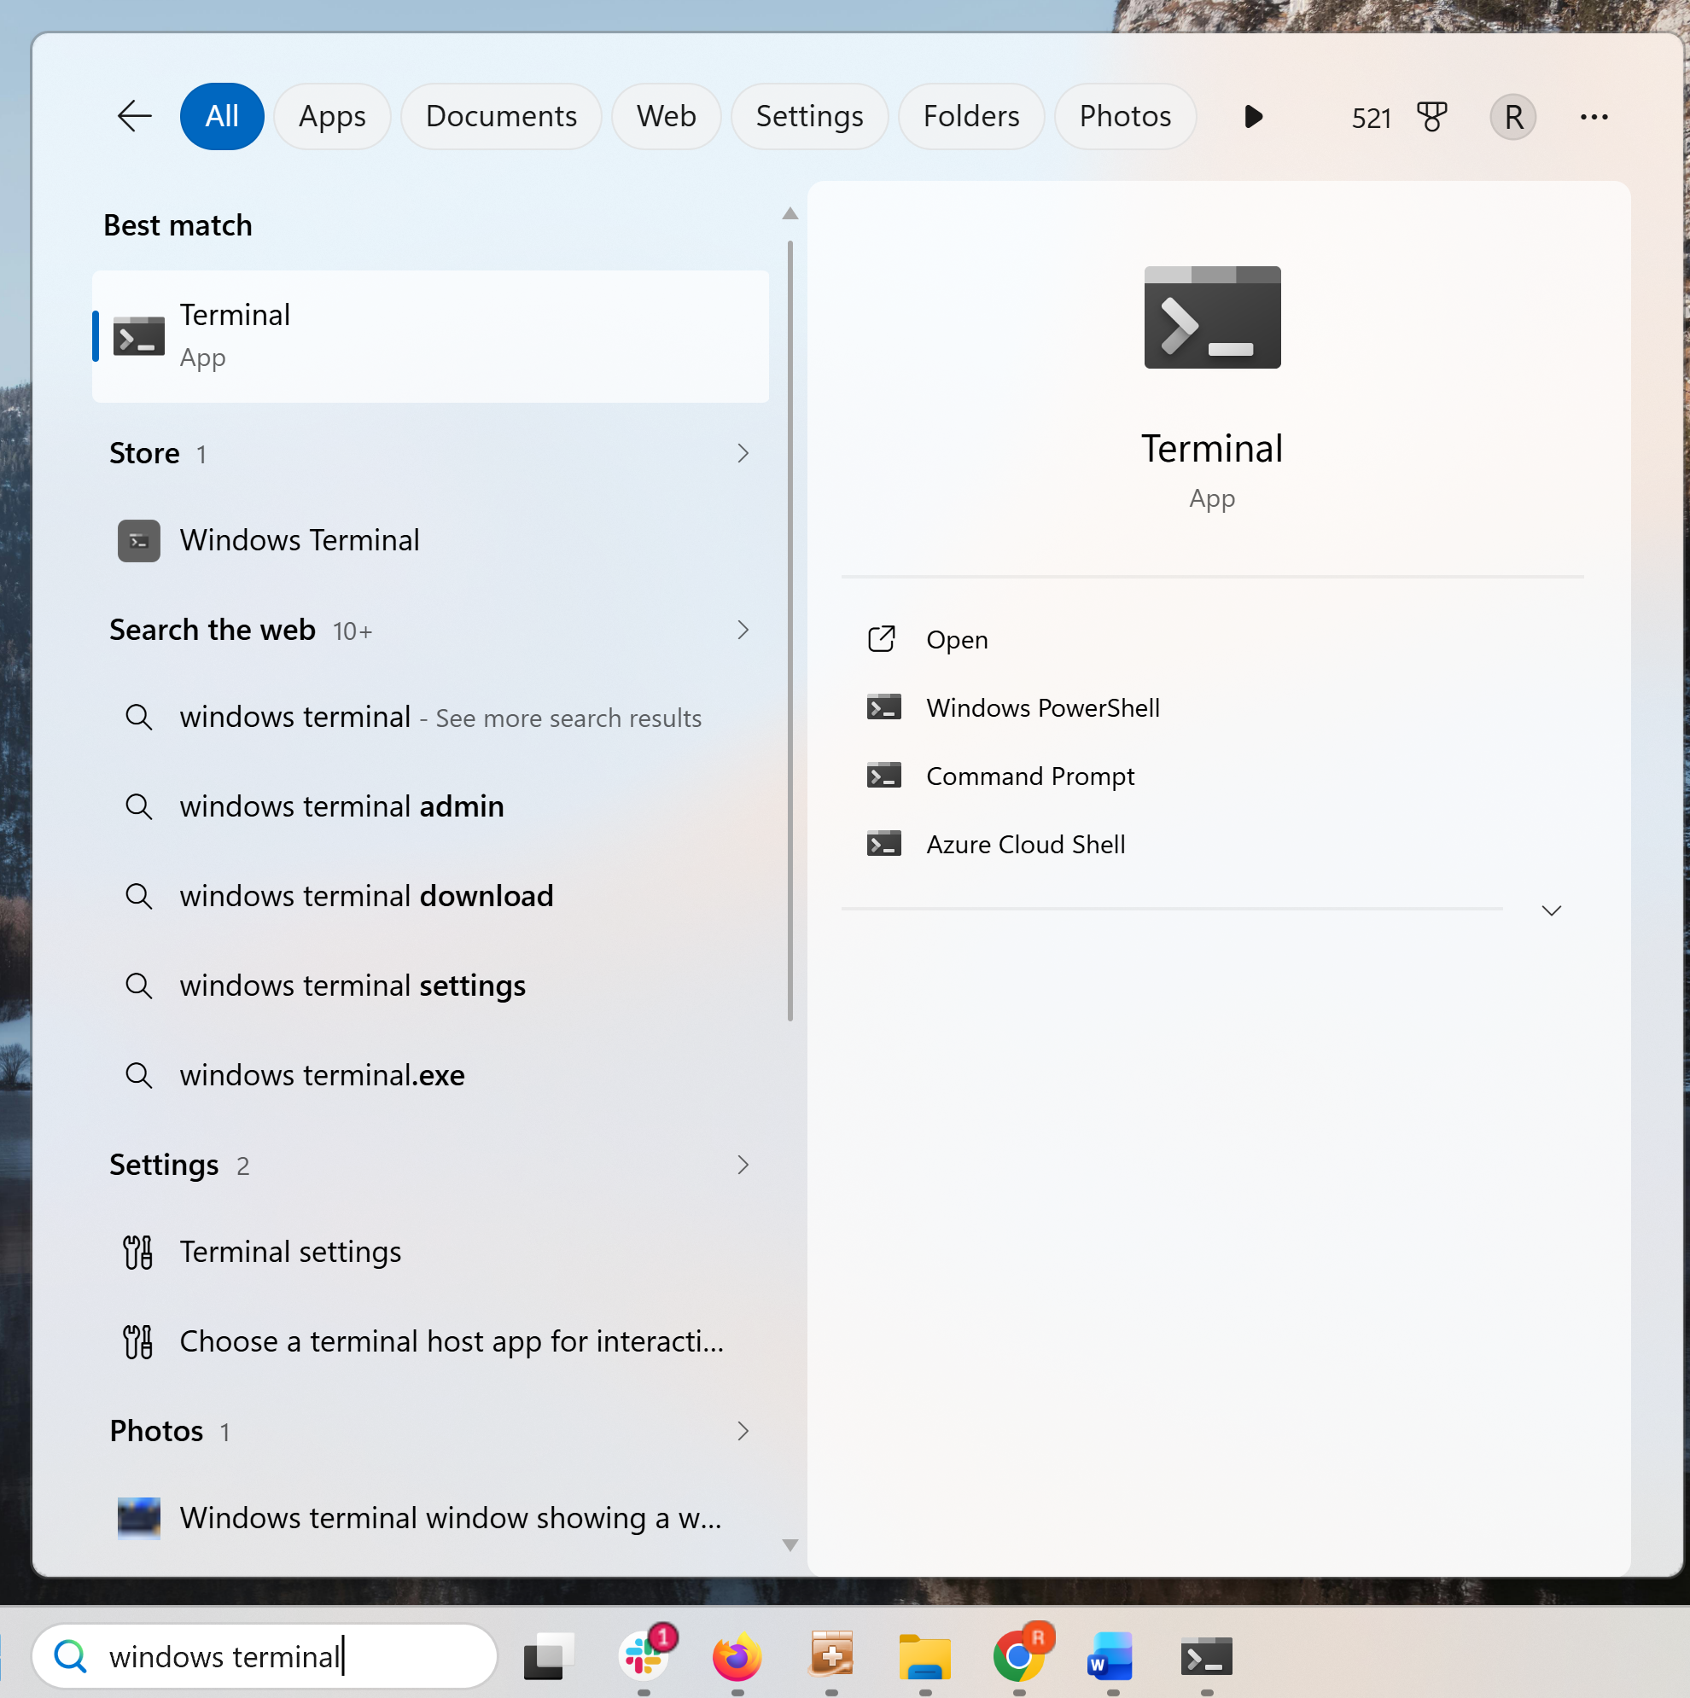Switch to the Folders filter tab
Image resolution: width=1690 pixels, height=1698 pixels.
coord(970,116)
